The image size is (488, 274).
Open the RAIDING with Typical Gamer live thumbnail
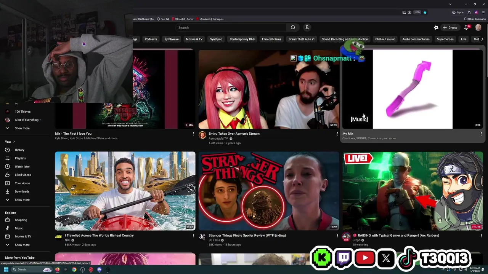click(413, 191)
